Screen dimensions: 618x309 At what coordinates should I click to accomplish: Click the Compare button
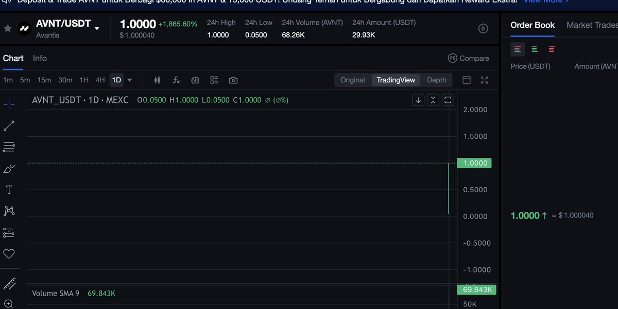tap(469, 58)
